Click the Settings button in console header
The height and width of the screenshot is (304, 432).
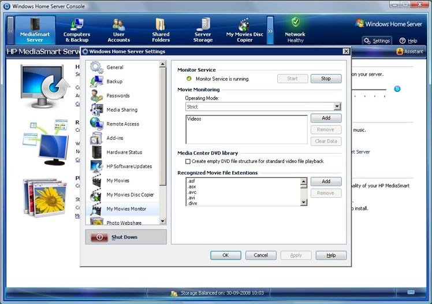click(x=377, y=41)
